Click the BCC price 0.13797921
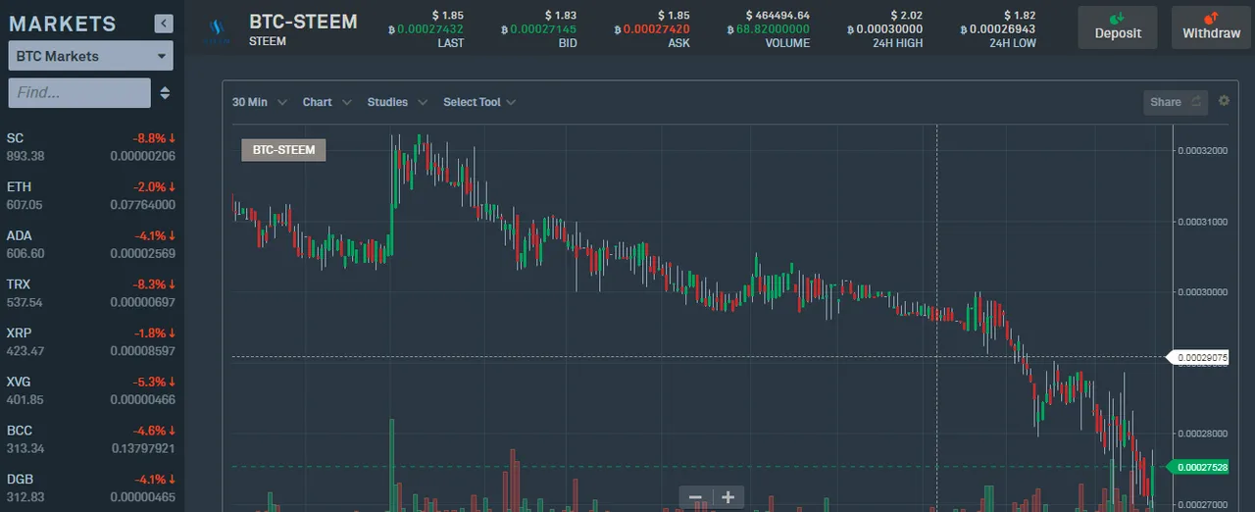1255x512 pixels. pos(143,448)
